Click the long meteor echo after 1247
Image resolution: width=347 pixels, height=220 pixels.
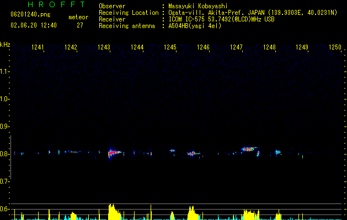[249, 150]
